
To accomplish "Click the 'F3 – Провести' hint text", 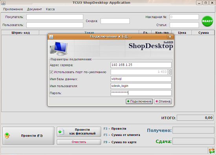I will pyautogui.click(x=115, y=129).
